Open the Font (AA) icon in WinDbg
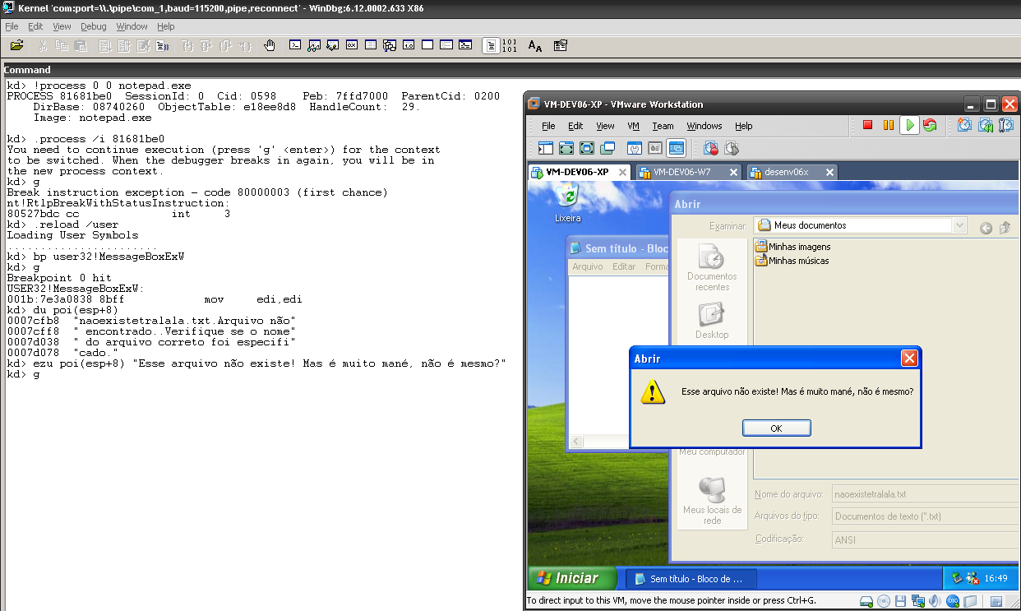This screenshot has height=611, width=1021. (x=535, y=46)
